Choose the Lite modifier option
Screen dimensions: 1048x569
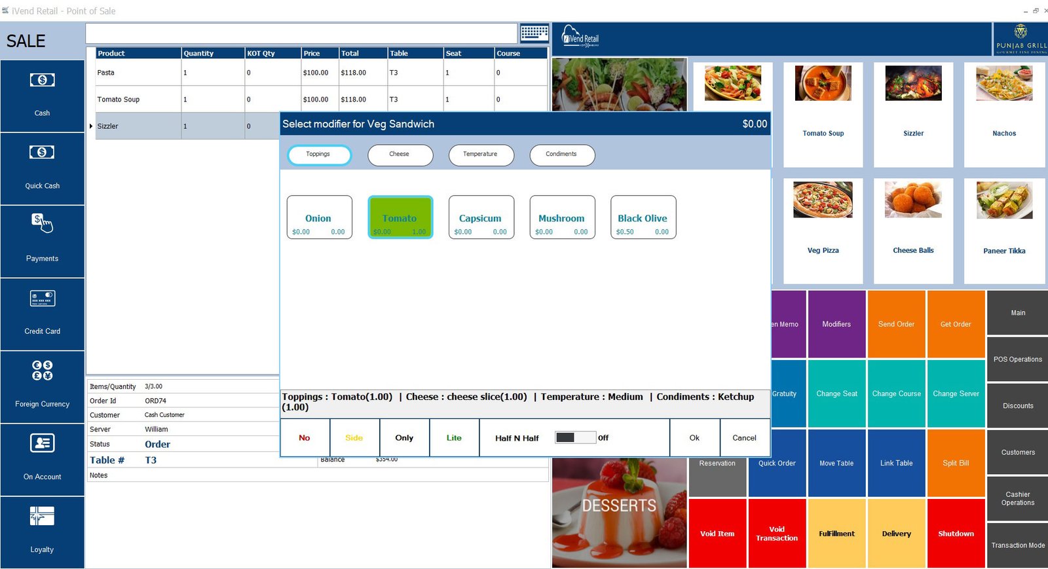[x=454, y=437]
